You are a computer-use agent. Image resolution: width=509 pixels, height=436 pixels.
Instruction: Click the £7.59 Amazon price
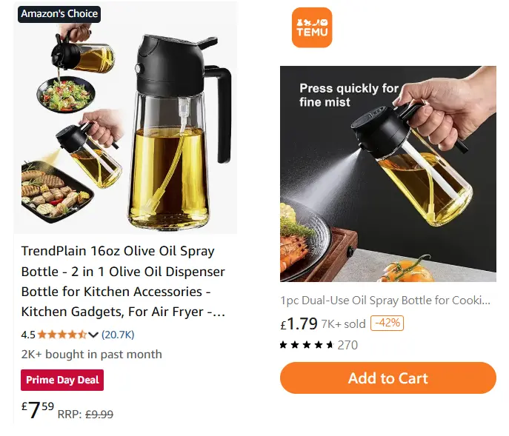pyautogui.click(x=38, y=410)
